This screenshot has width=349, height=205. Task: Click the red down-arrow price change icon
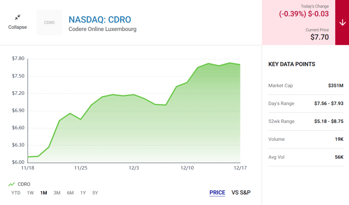(x=342, y=22)
